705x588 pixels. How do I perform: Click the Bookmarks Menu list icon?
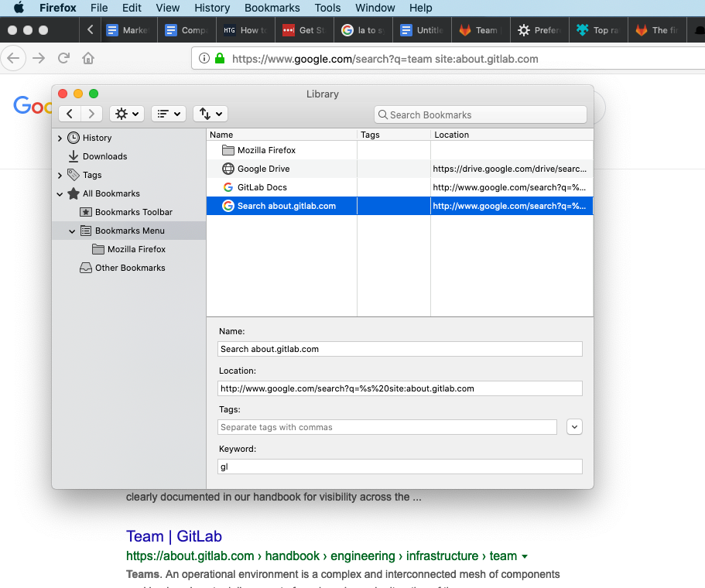click(x=85, y=231)
